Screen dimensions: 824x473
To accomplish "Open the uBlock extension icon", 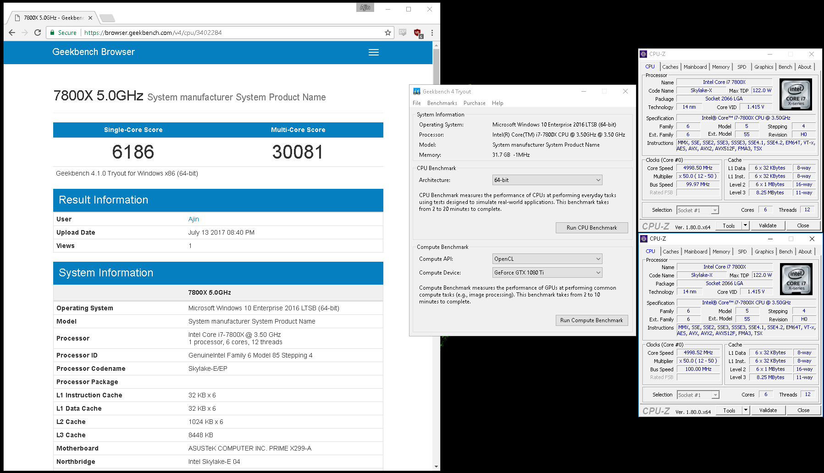I will click(418, 33).
